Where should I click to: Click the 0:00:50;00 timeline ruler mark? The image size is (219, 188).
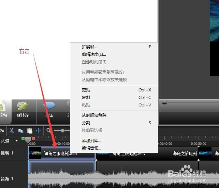(x=199, y=144)
